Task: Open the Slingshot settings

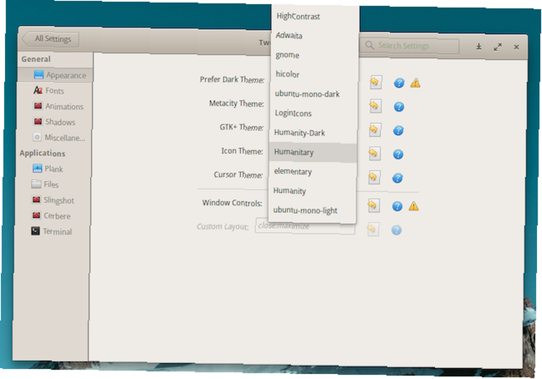Action: click(x=52, y=200)
